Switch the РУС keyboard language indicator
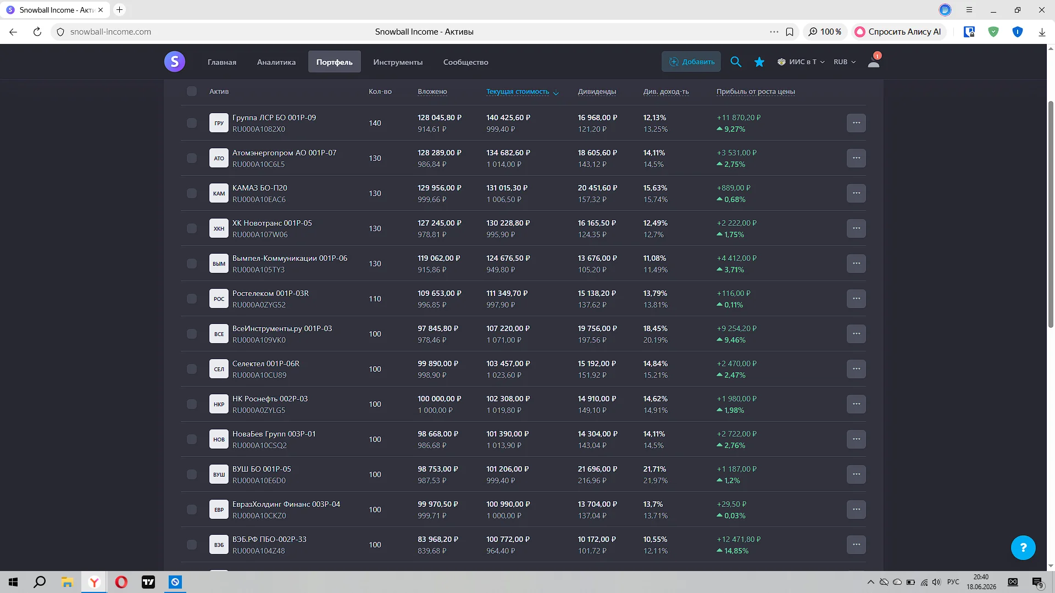 pos(953,582)
